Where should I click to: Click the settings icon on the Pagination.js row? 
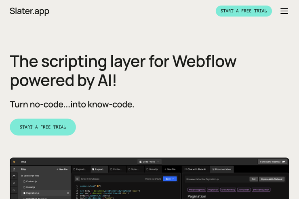(x=68, y=193)
